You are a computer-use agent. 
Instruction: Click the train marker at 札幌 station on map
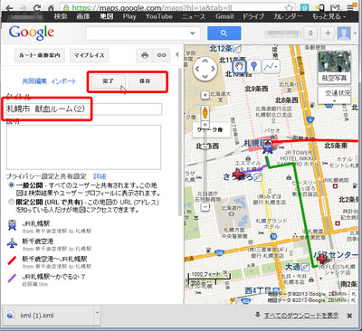(267, 147)
